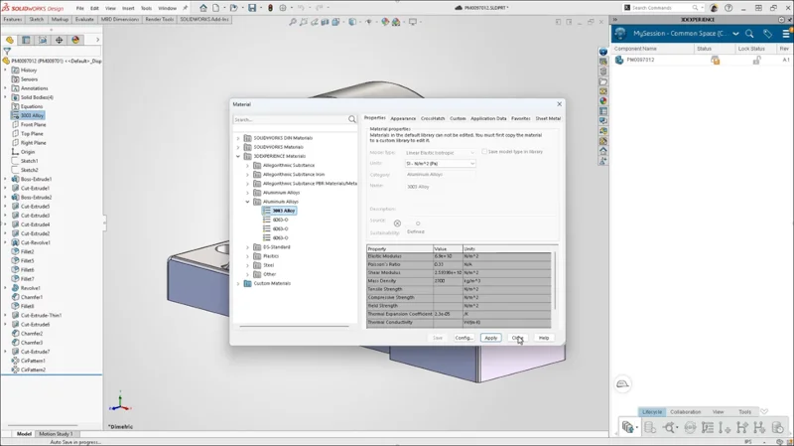Click Close button at Material dialog bottom
This screenshot has width=794, height=446.
(x=517, y=338)
